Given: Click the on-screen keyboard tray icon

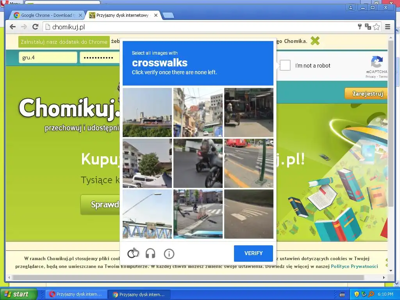Looking at the screenshot, I should click(x=342, y=295).
